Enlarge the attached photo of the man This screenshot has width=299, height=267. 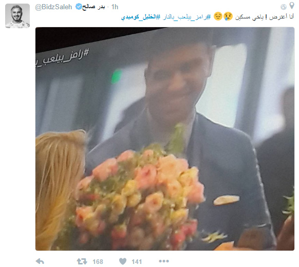[x=165, y=139]
